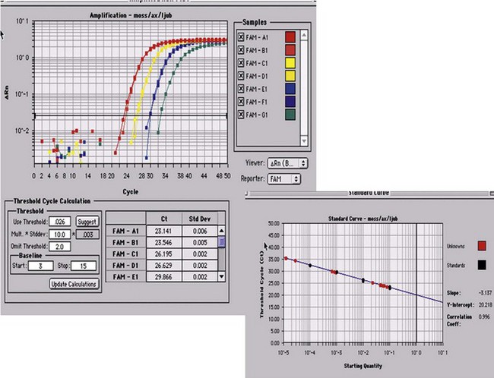Toggle the FAM - C1 sample checkbox
This screenshot has height=378, width=494.
(x=241, y=62)
